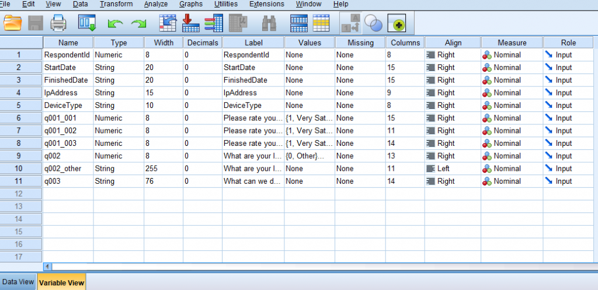Viewport: 598px width, 290px height.
Task: Click the Measure column header
Action: click(512, 43)
